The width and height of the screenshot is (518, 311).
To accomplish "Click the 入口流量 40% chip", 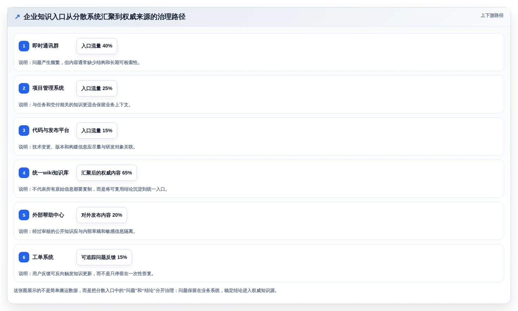I will point(97,46).
